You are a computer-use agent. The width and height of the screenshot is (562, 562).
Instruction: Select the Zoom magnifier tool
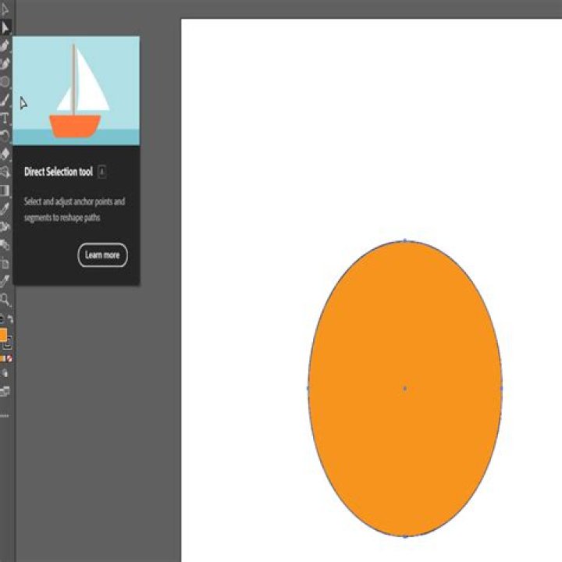[5, 299]
